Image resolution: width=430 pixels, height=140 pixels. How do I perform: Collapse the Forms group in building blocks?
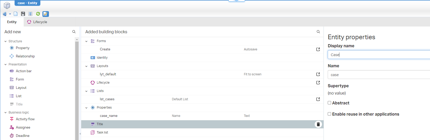click(x=86, y=41)
